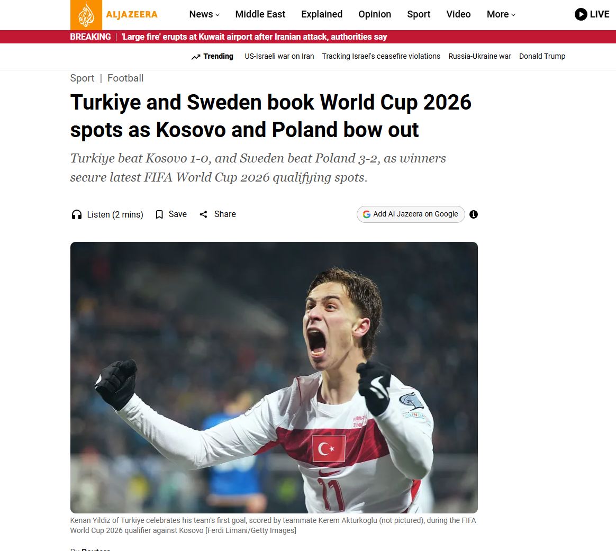The image size is (616, 551).
Task: Open the Russia-Ukraine war trending topic
Action: 479,56
